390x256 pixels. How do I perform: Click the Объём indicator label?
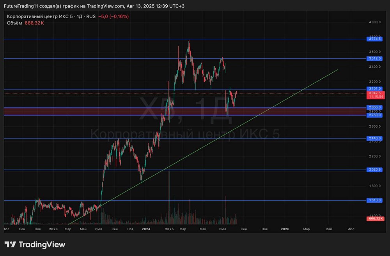[14, 23]
